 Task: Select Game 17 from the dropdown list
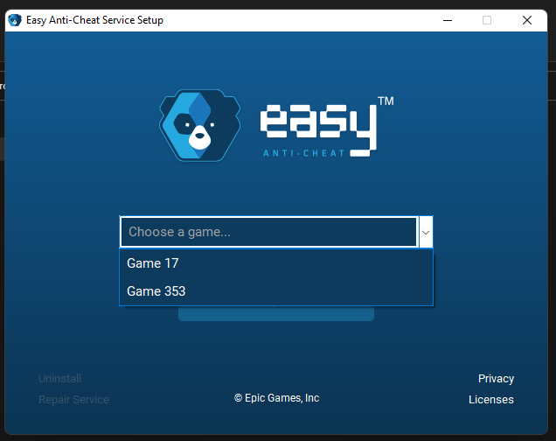276,263
